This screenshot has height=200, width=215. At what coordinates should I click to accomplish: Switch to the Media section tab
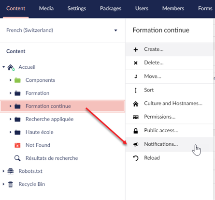(46, 8)
